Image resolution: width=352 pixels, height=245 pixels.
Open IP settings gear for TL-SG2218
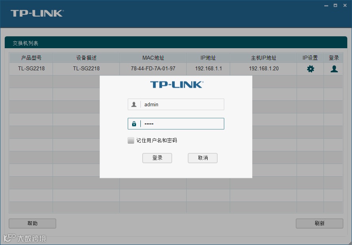click(310, 69)
